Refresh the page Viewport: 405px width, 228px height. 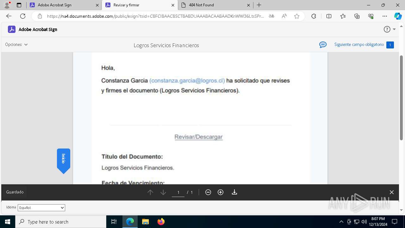pyautogui.click(x=23, y=16)
